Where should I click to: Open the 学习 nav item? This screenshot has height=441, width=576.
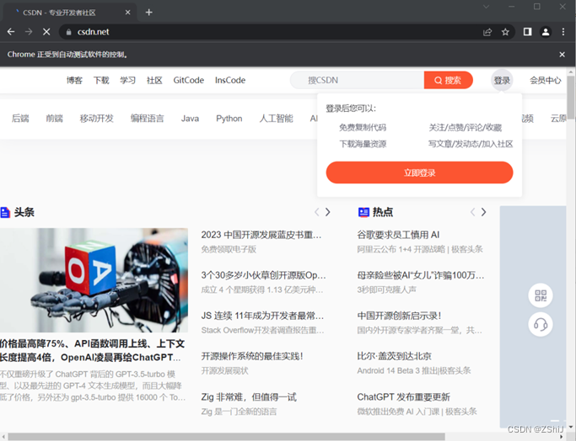(128, 80)
